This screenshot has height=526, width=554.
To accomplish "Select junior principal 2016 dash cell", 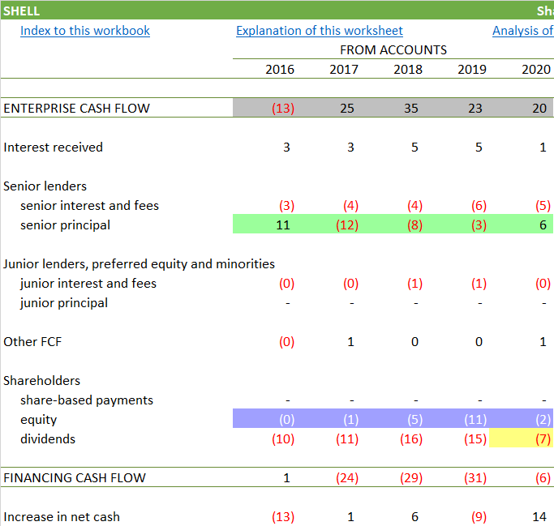I will [x=288, y=303].
